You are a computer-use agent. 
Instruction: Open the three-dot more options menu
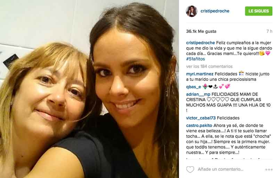269,169
